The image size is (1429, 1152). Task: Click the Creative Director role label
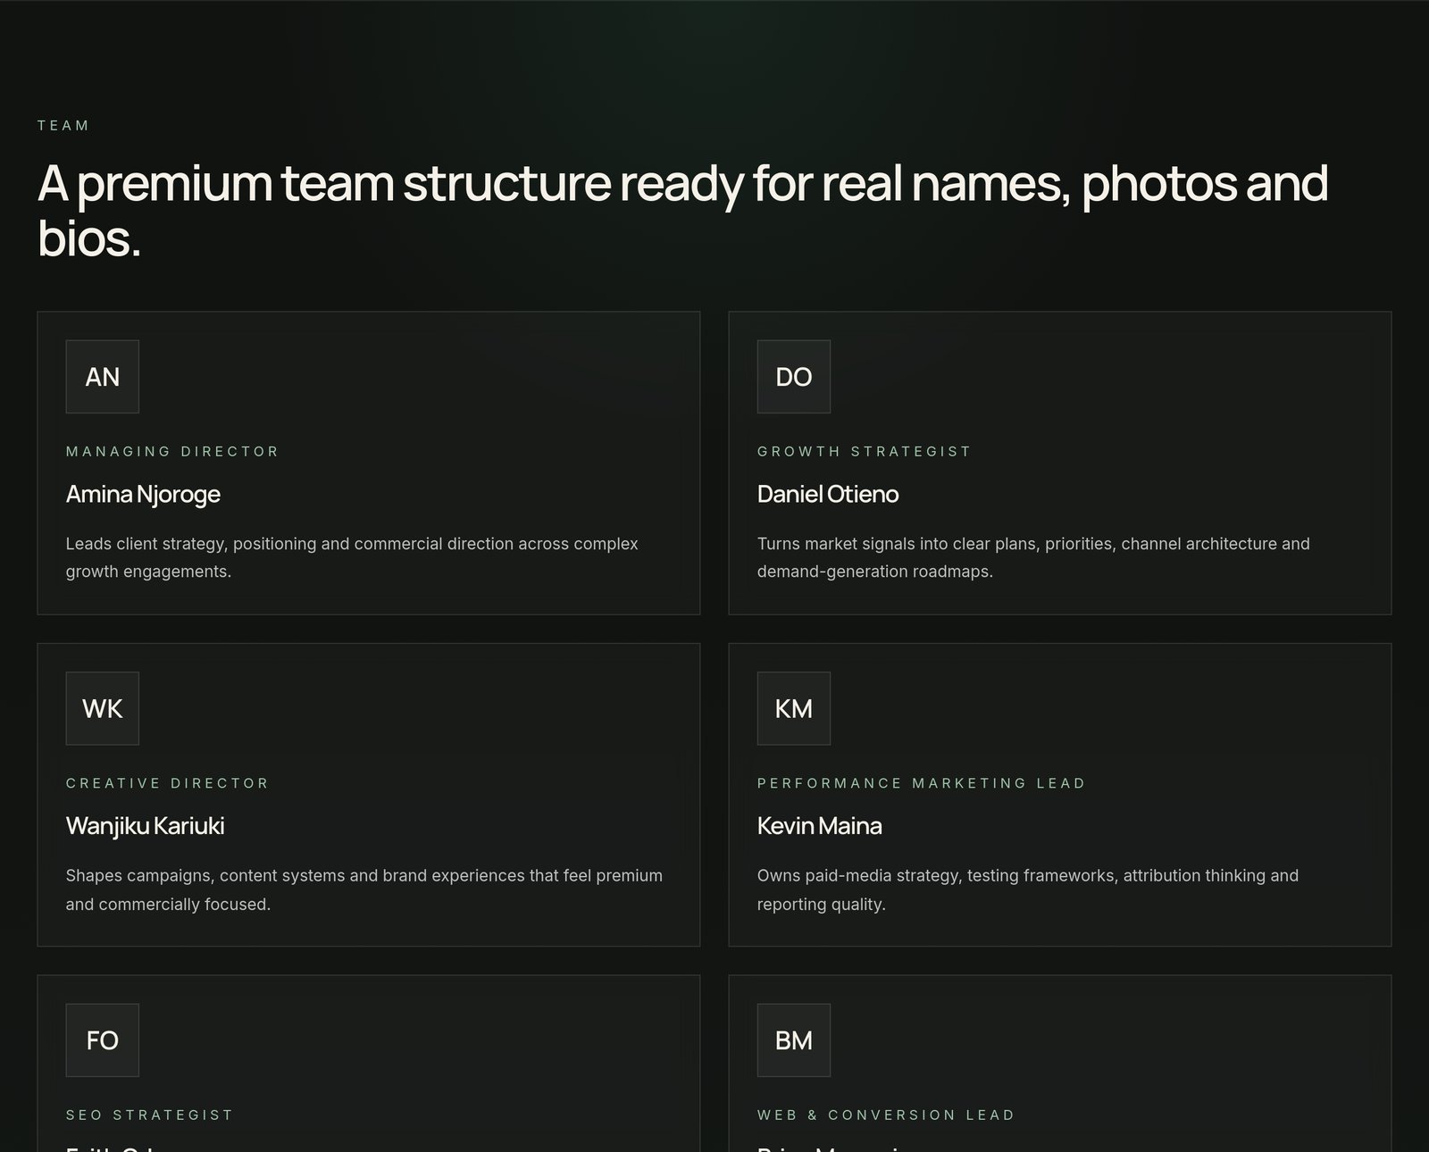click(x=167, y=783)
